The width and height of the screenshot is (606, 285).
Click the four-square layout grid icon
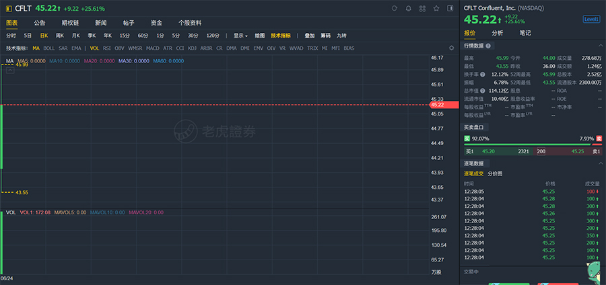click(x=422, y=9)
